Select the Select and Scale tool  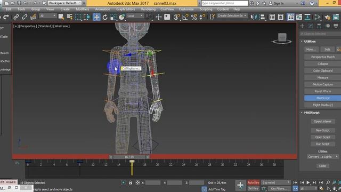coord(113,17)
